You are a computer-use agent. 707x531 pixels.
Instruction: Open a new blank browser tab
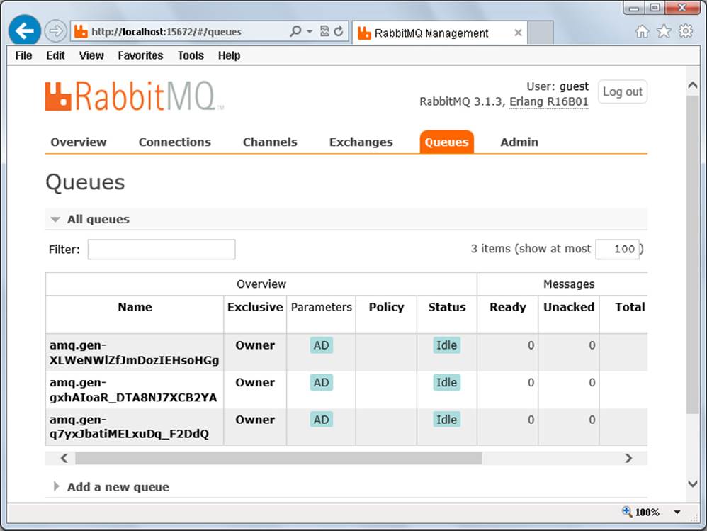pyautogui.click(x=541, y=33)
